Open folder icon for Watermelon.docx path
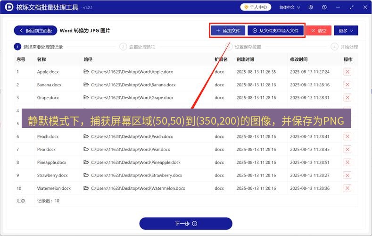This screenshot has width=372, height=236. coord(86,188)
